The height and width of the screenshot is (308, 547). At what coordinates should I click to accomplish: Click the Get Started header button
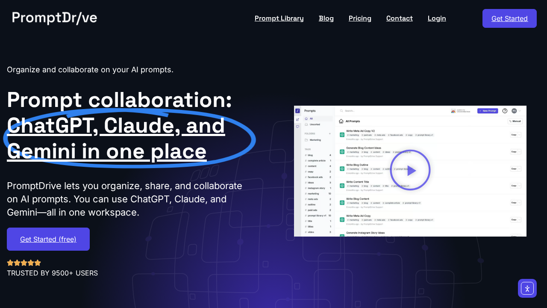tap(509, 18)
